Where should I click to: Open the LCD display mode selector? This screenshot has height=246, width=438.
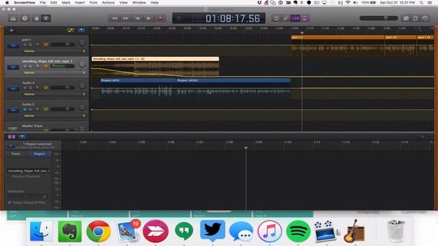(179, 18)
